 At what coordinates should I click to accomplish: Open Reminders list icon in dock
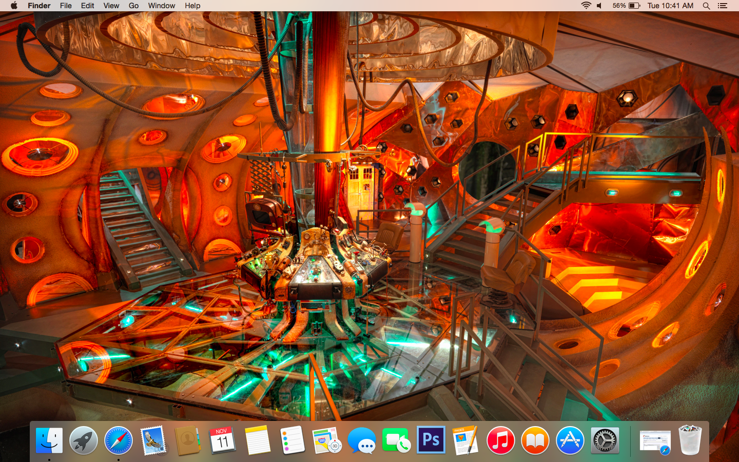click(293, 440)
